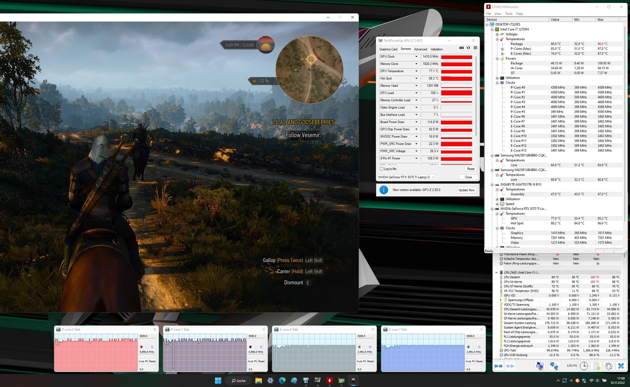Click GPU-Z screenshot camera icon
630x387 pixels.
461,48
